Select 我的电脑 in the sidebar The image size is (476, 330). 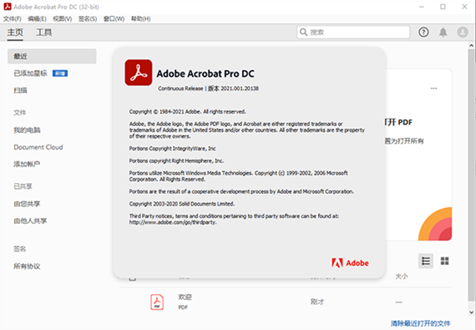27,130
